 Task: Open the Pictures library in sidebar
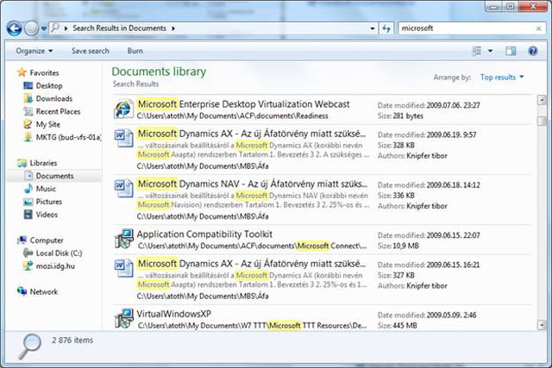(48, 202)
